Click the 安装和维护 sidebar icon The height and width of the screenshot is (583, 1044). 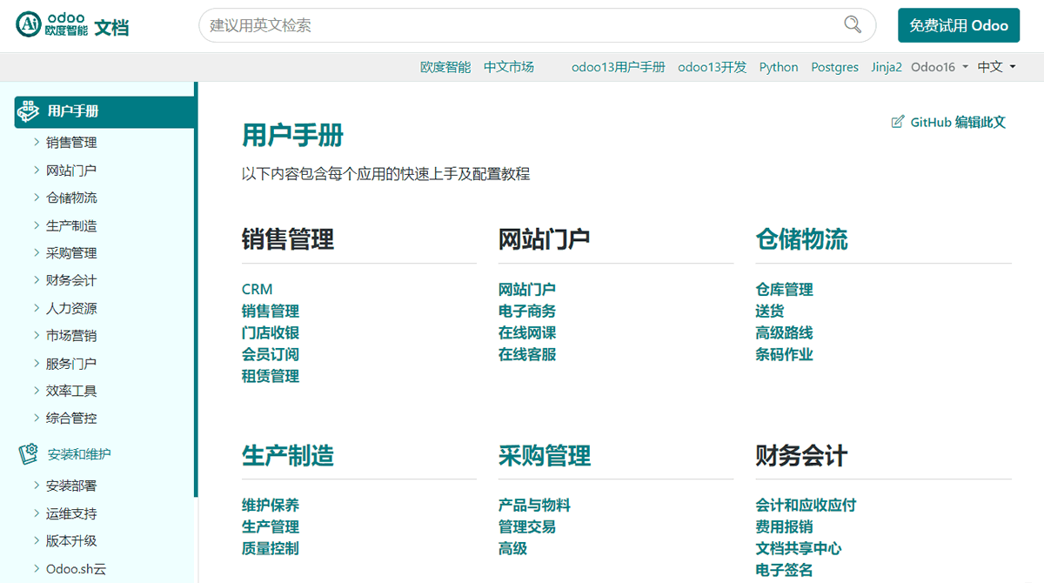29,453
